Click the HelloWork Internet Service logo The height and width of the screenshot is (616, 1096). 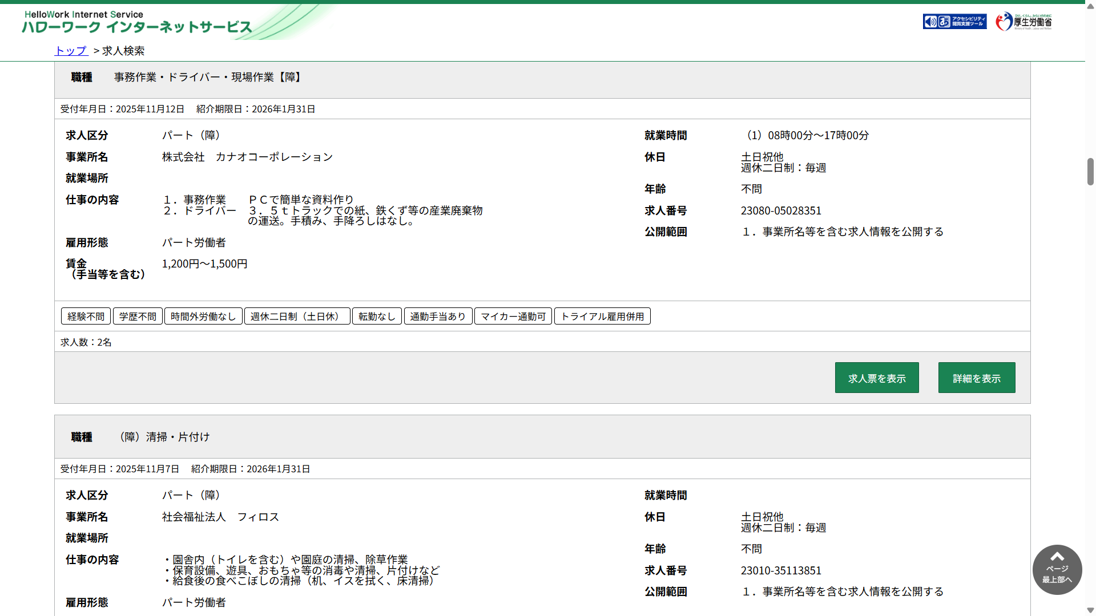137,22
